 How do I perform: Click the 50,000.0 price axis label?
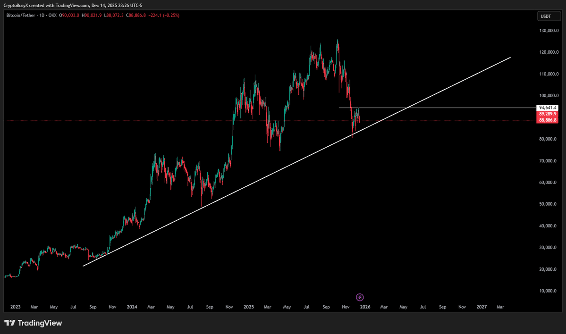point(548,204)
